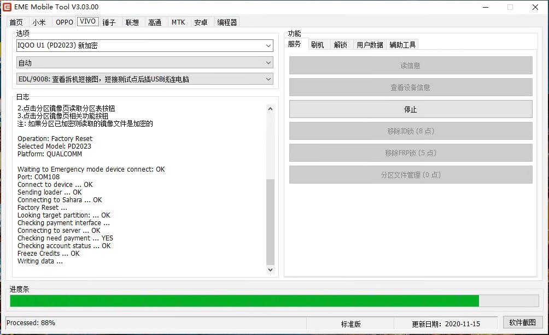The image size is (549, 335).
Task: Click the 读信息 button
Action: click(x=411, y=66)
